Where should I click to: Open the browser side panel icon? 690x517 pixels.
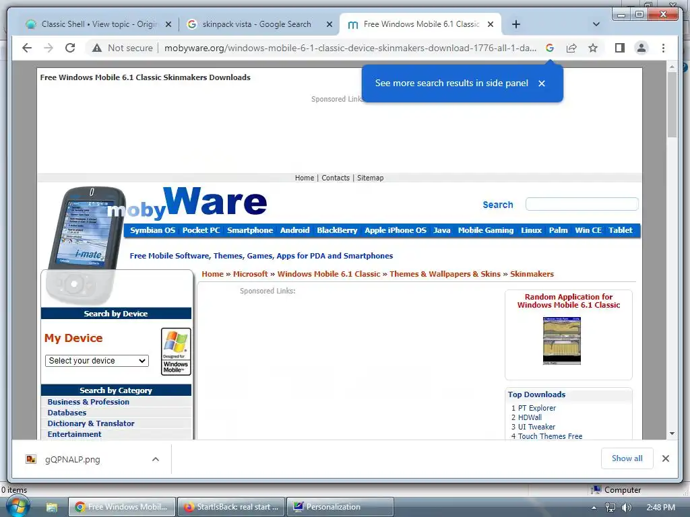pyautogui.click(x=620, y=48)
